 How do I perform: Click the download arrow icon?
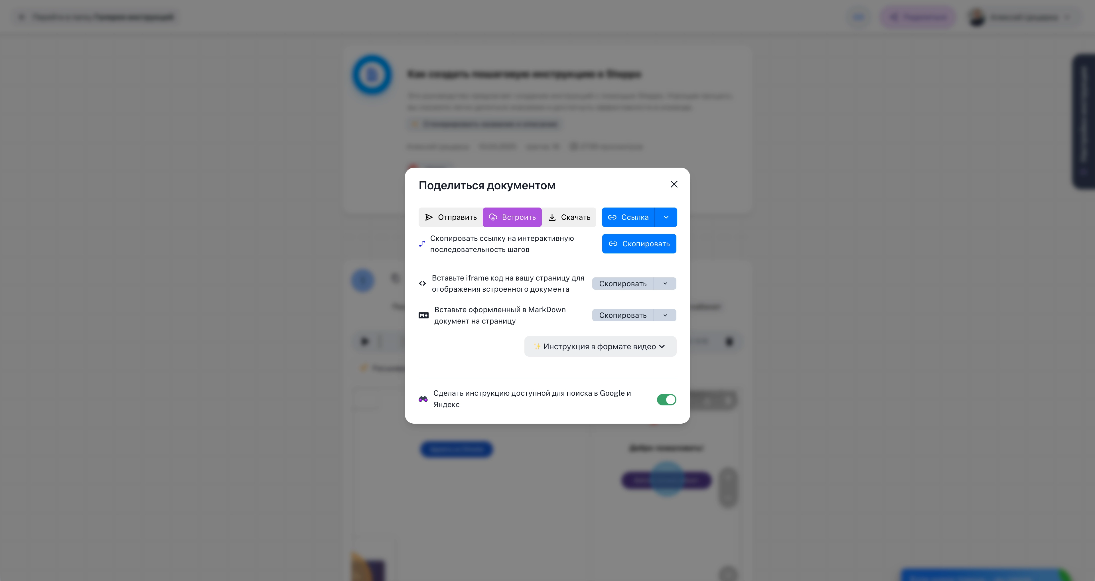click(552, 217)
